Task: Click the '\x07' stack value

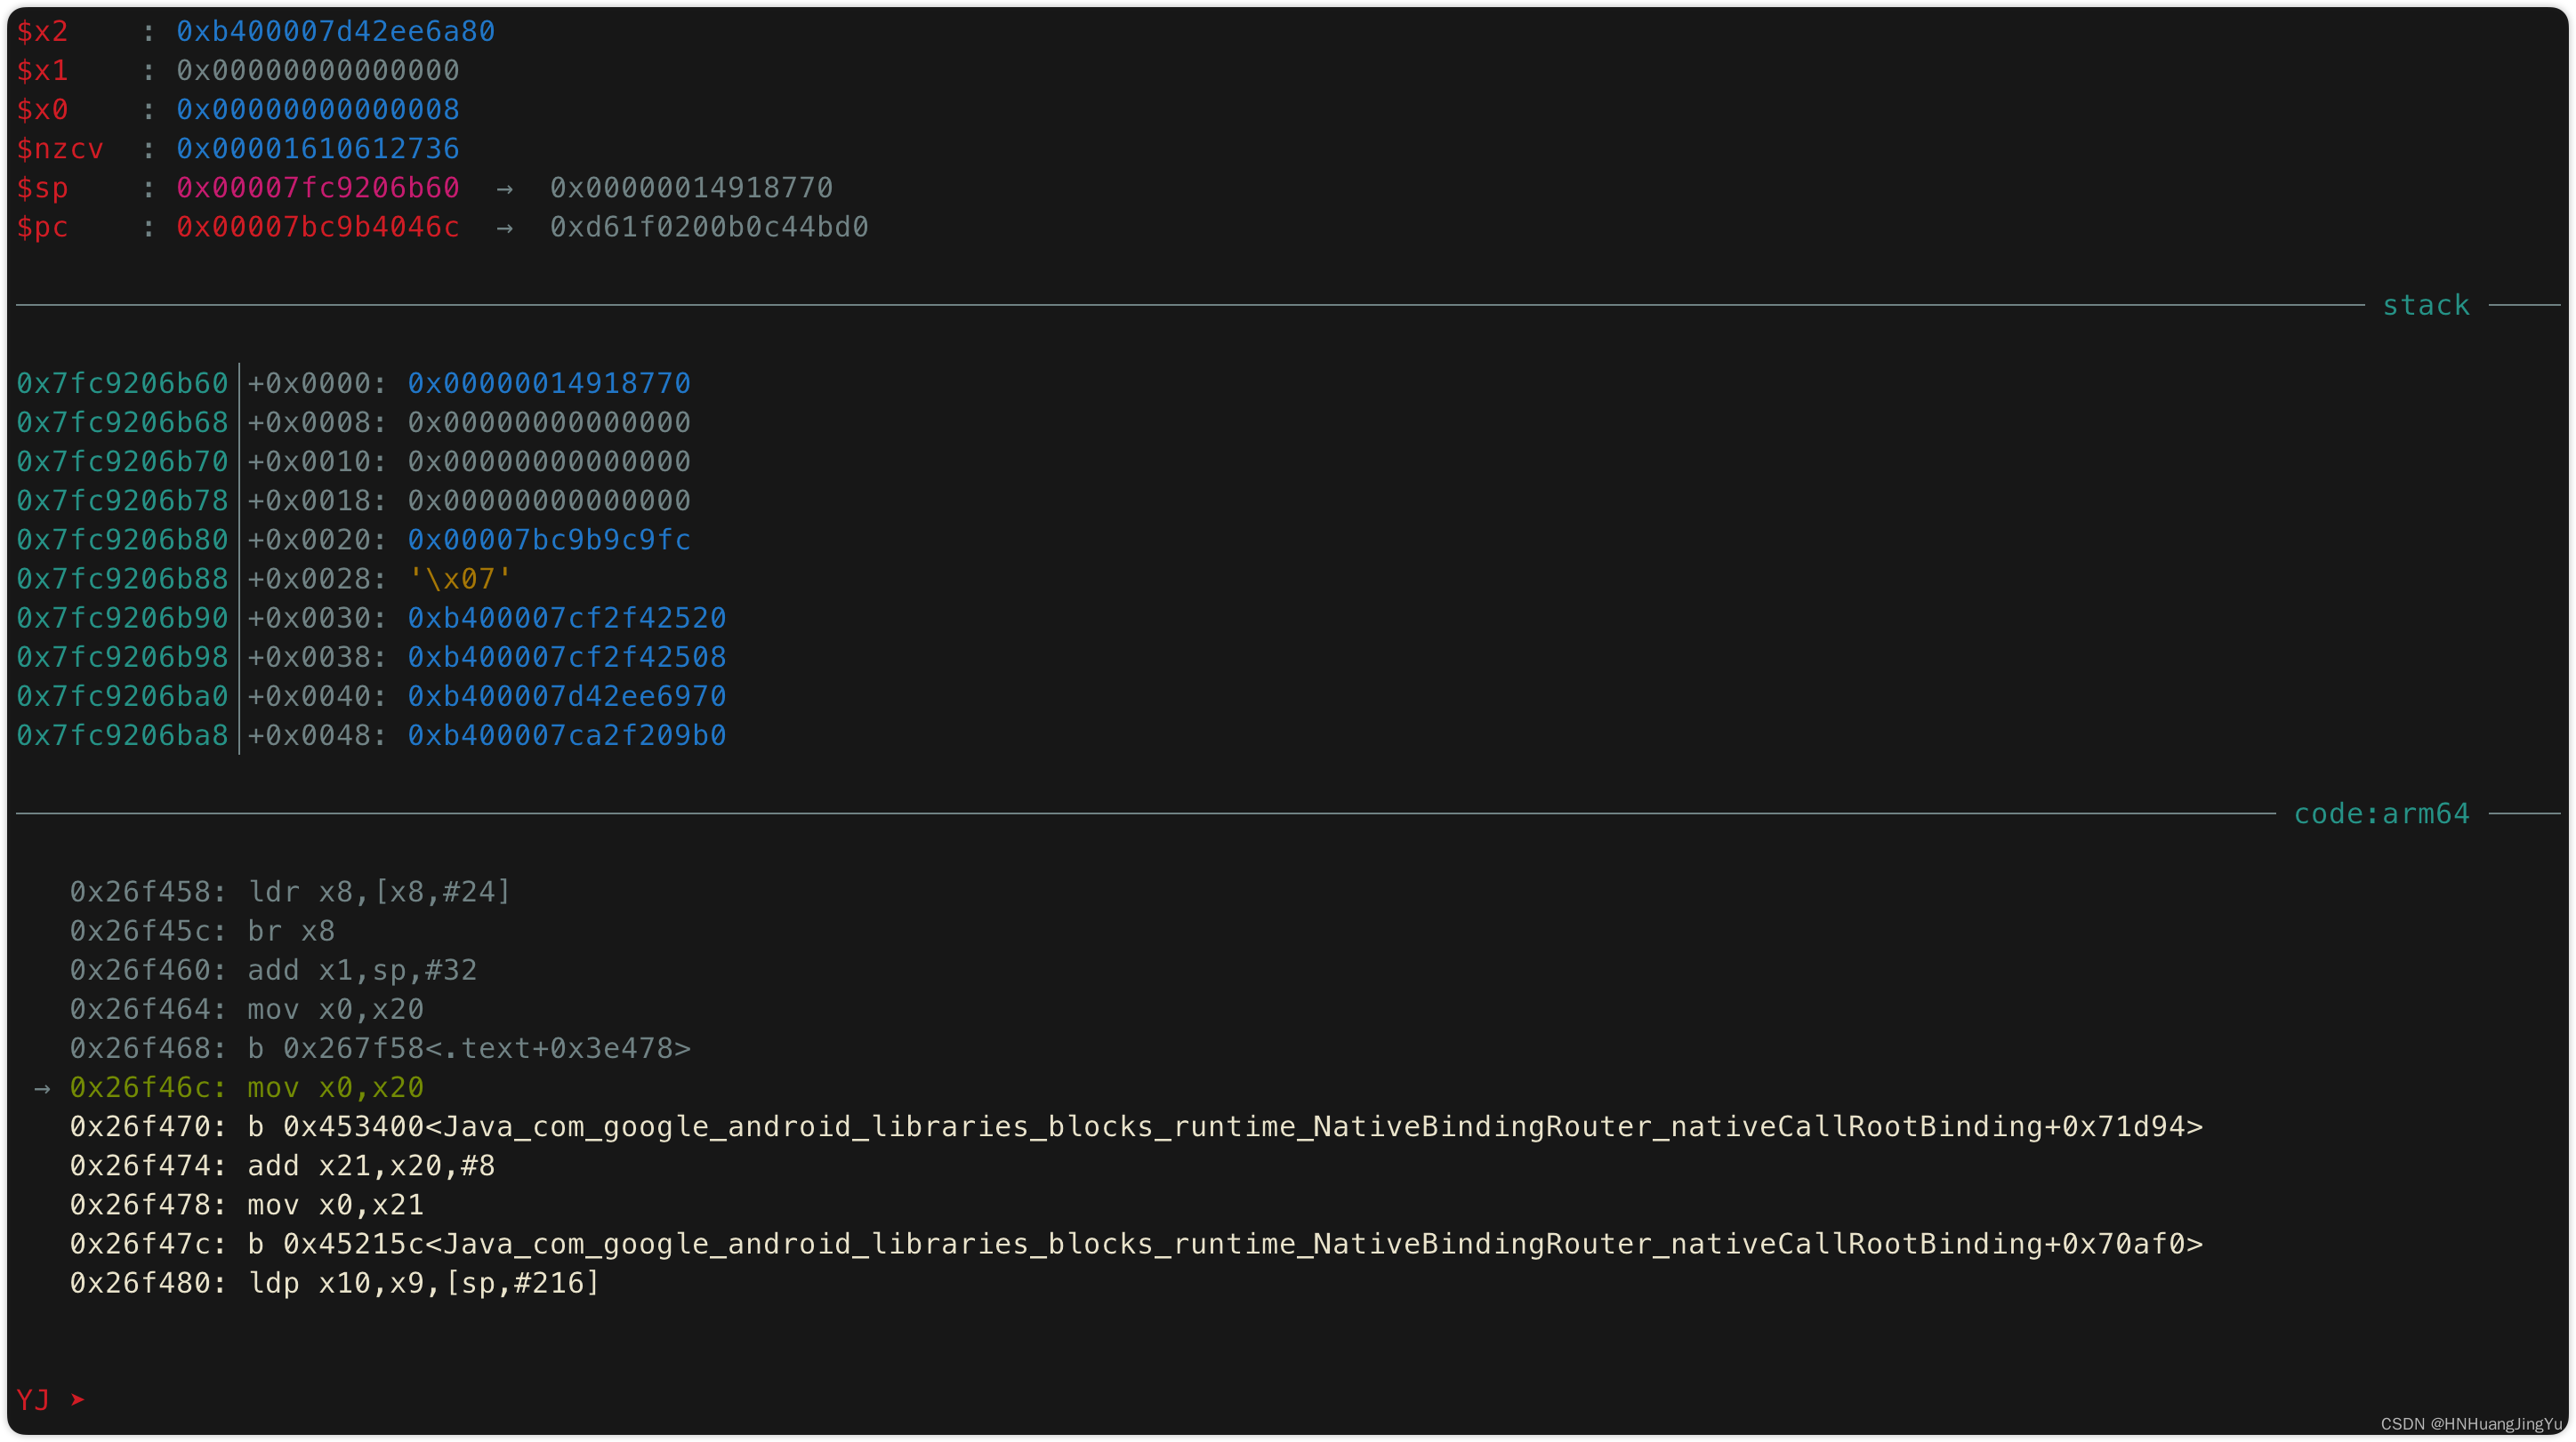Action: click(x=459, y=579)
